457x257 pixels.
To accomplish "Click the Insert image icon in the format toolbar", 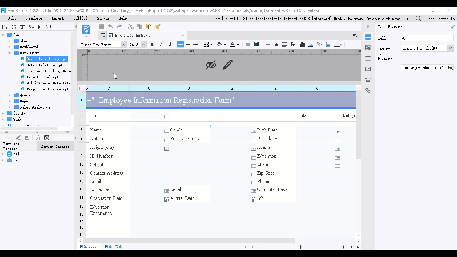I will click(311, 45).
